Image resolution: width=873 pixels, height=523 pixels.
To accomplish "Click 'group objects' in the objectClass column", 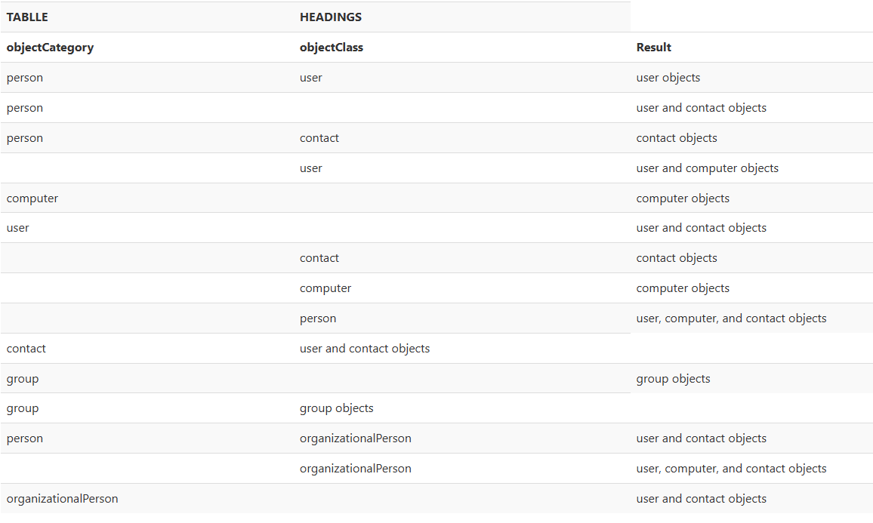I will 336,408.
